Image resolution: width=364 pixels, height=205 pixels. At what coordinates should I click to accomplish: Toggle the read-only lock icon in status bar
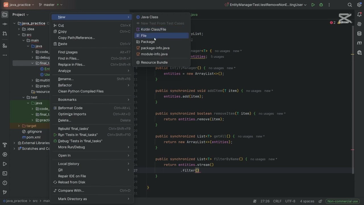click(320, 201)
